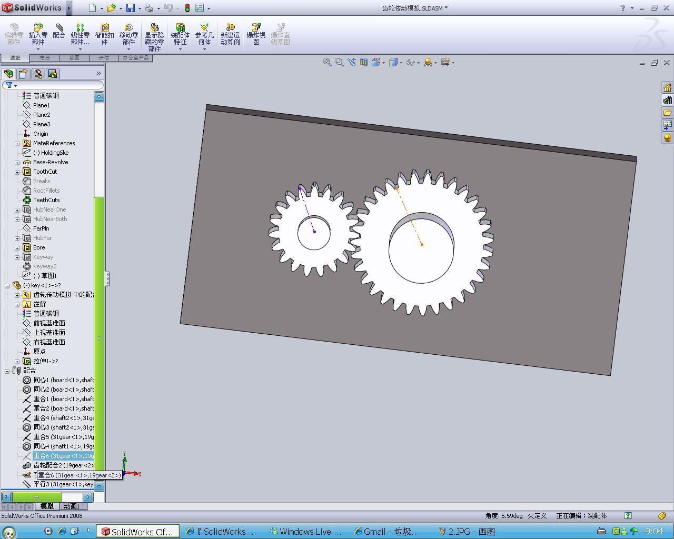Select Zoom to Area tool
This screenshot has height=539, width=674.
click(339, 62)
